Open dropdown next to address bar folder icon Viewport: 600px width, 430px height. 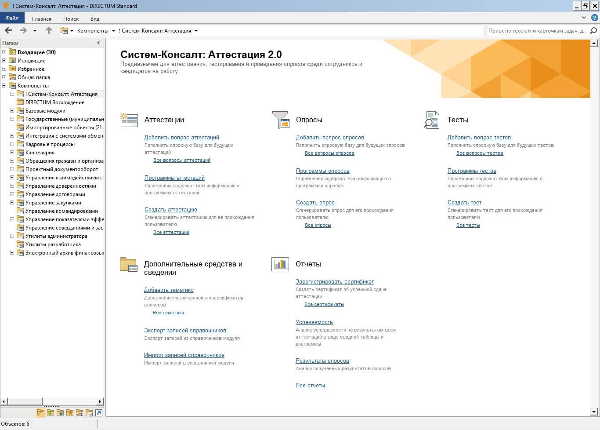point(72,31)
